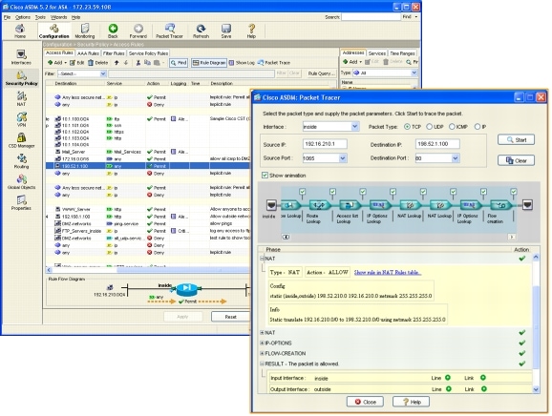Click the Edit rule toolbar button
Image resolution: width=552 pixels, height=416 pixels.
(x=76, y=63)
